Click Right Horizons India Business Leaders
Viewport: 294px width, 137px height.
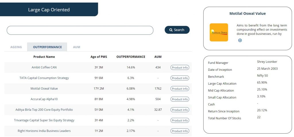click(44, 131)
